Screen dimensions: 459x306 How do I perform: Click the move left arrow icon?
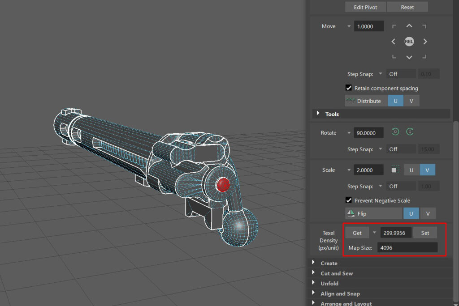tap(393, 42)
